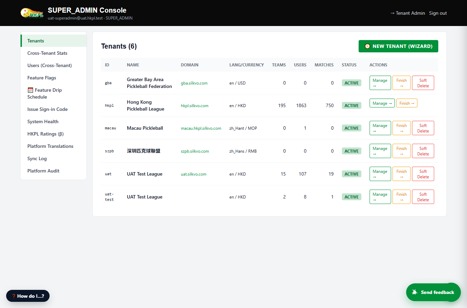Manage the szpb tenant
467x308 pixels.
(380, 151)
